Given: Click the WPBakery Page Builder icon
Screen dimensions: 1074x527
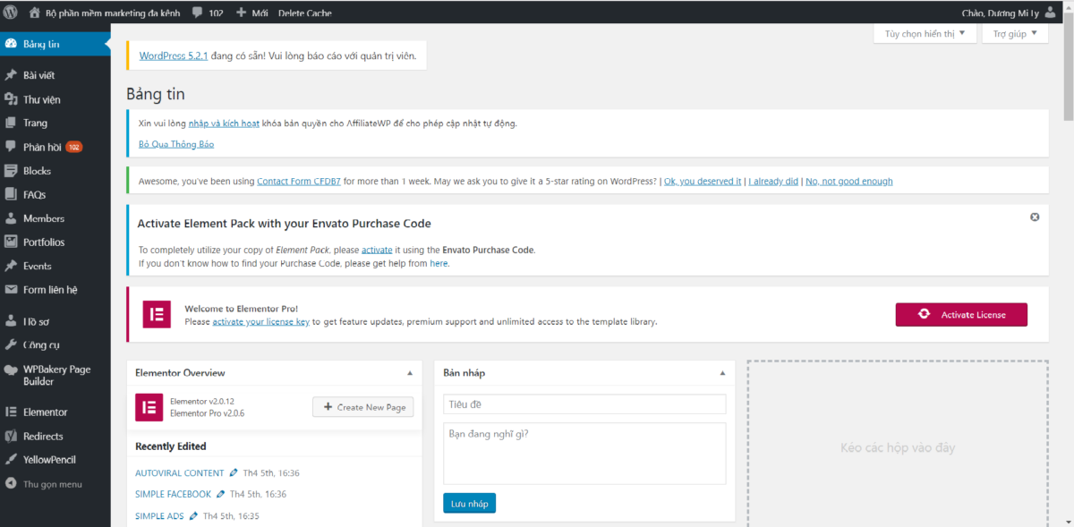Looking at the screenshot, I should [11, 369].
